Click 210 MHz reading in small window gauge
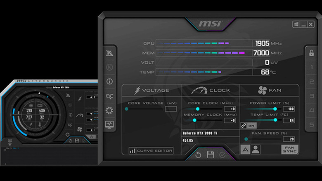The image size is (322, 181). (29, 111)
